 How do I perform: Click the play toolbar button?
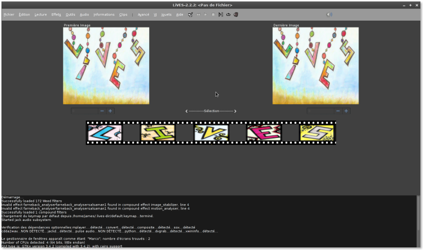[x=206, y=15]
